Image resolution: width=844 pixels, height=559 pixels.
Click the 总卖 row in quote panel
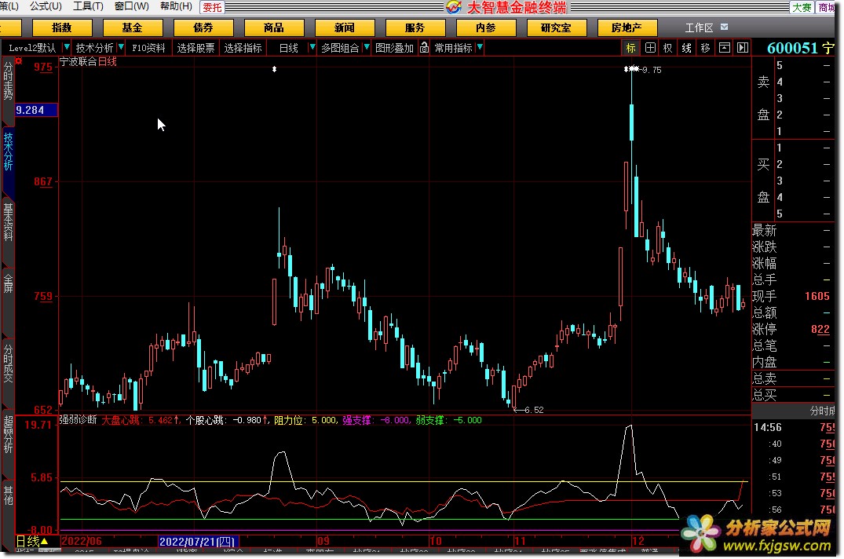point(792,378)
